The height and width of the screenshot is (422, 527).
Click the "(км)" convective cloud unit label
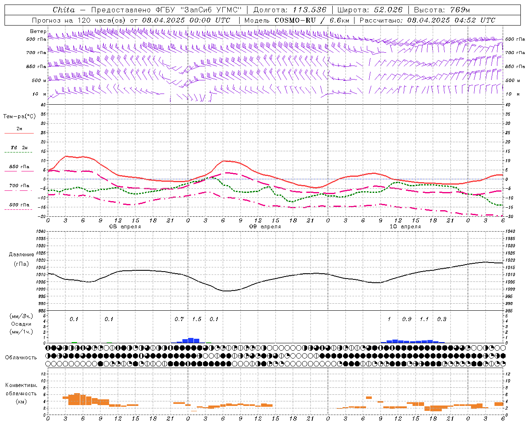(x=21, y=401)
